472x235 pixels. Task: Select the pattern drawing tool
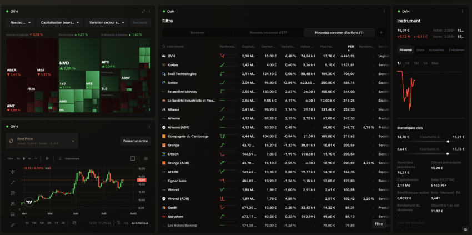(13, 203)
